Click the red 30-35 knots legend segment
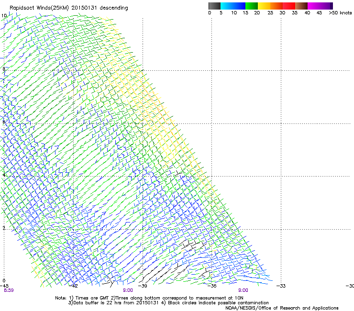This screenshot has height=311, width=354. point(289,6)
